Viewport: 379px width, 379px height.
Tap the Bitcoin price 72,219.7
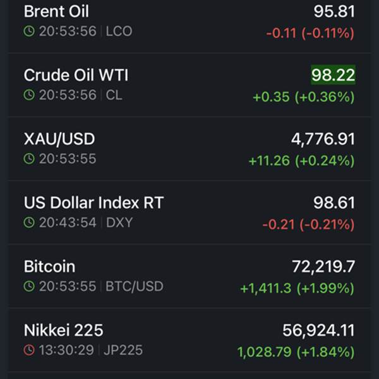[323, 266]
